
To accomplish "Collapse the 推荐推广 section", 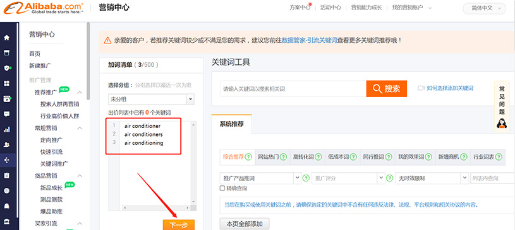I will coord(80,93).
